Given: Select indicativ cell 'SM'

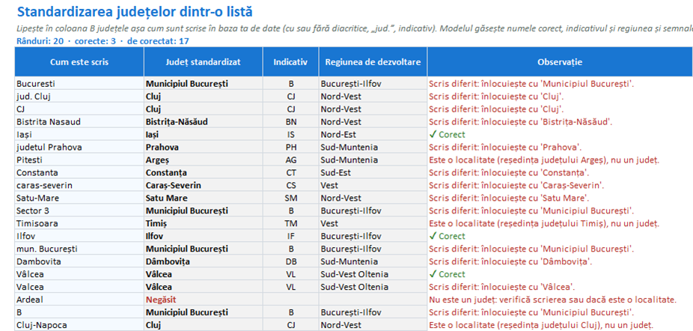Looking at the screenshot, I should pos(290,198).
